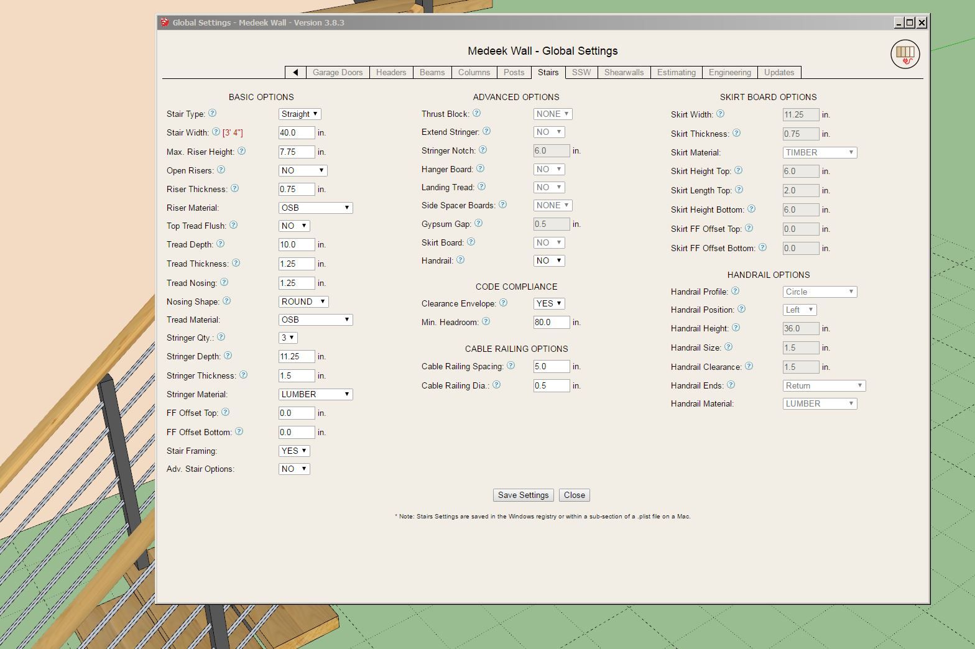Image resolution: width=975 pixels, height=649 pixels.
Task: Click the left arrow tab scroller
Action: 295,72
